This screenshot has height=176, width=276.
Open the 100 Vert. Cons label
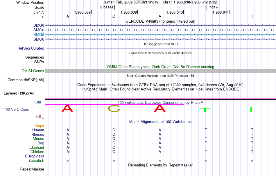(16, 109)
